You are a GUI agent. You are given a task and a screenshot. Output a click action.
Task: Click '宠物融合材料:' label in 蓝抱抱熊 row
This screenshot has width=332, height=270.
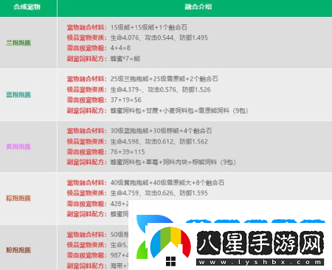point(87,79)
